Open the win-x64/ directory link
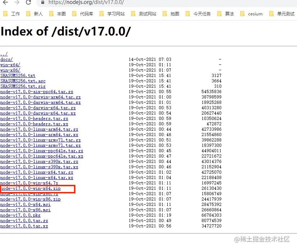This screenshot has height=250, width=297. tap(10, 65)
